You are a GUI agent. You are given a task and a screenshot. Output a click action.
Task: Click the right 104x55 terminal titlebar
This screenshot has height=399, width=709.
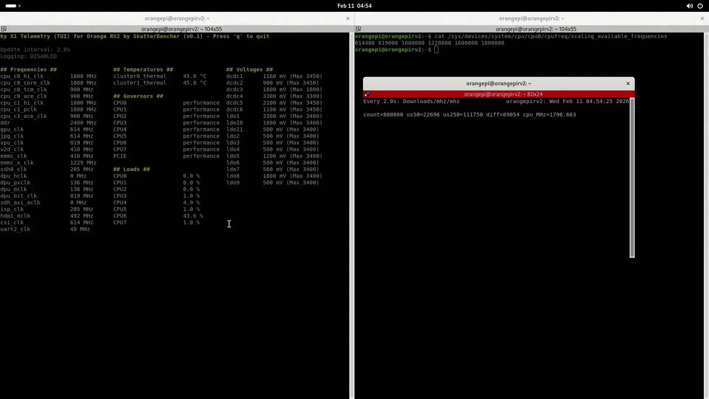pos(536,29)
